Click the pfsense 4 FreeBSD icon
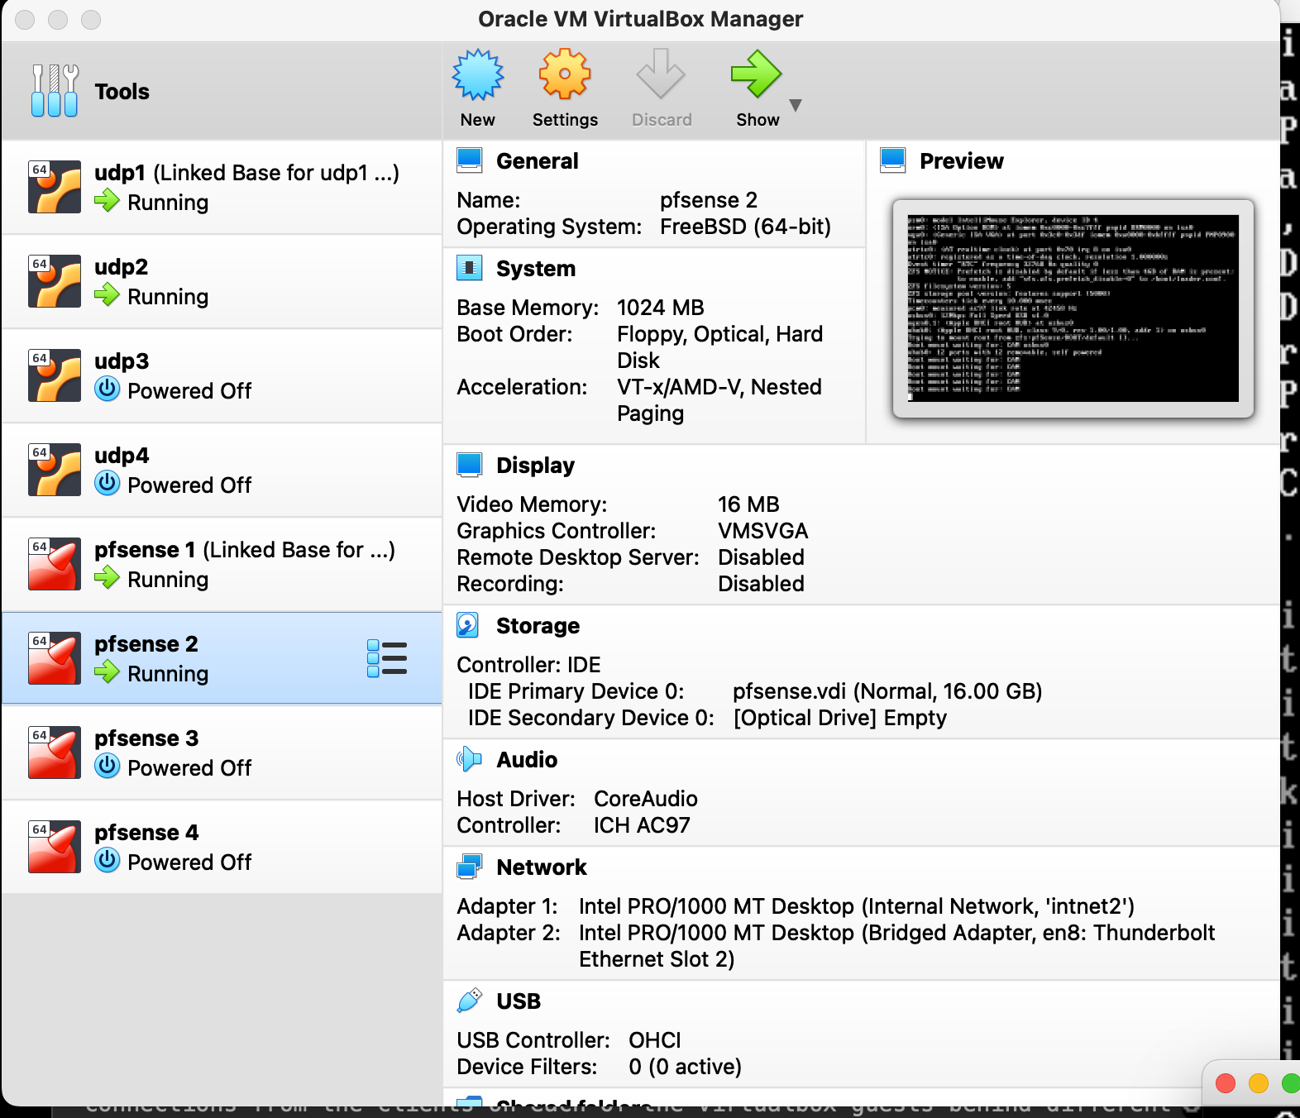This screenshot has width=1300, height=1118. click(55, 847)
